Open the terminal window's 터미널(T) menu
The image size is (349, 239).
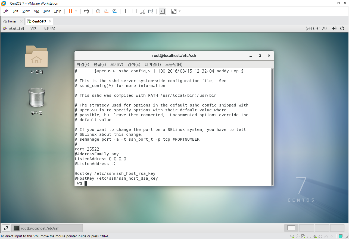153,64
